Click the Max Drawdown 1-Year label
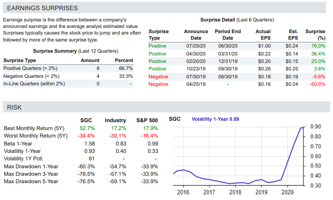The width and height of the screenshot is (333, 200). 31,166
